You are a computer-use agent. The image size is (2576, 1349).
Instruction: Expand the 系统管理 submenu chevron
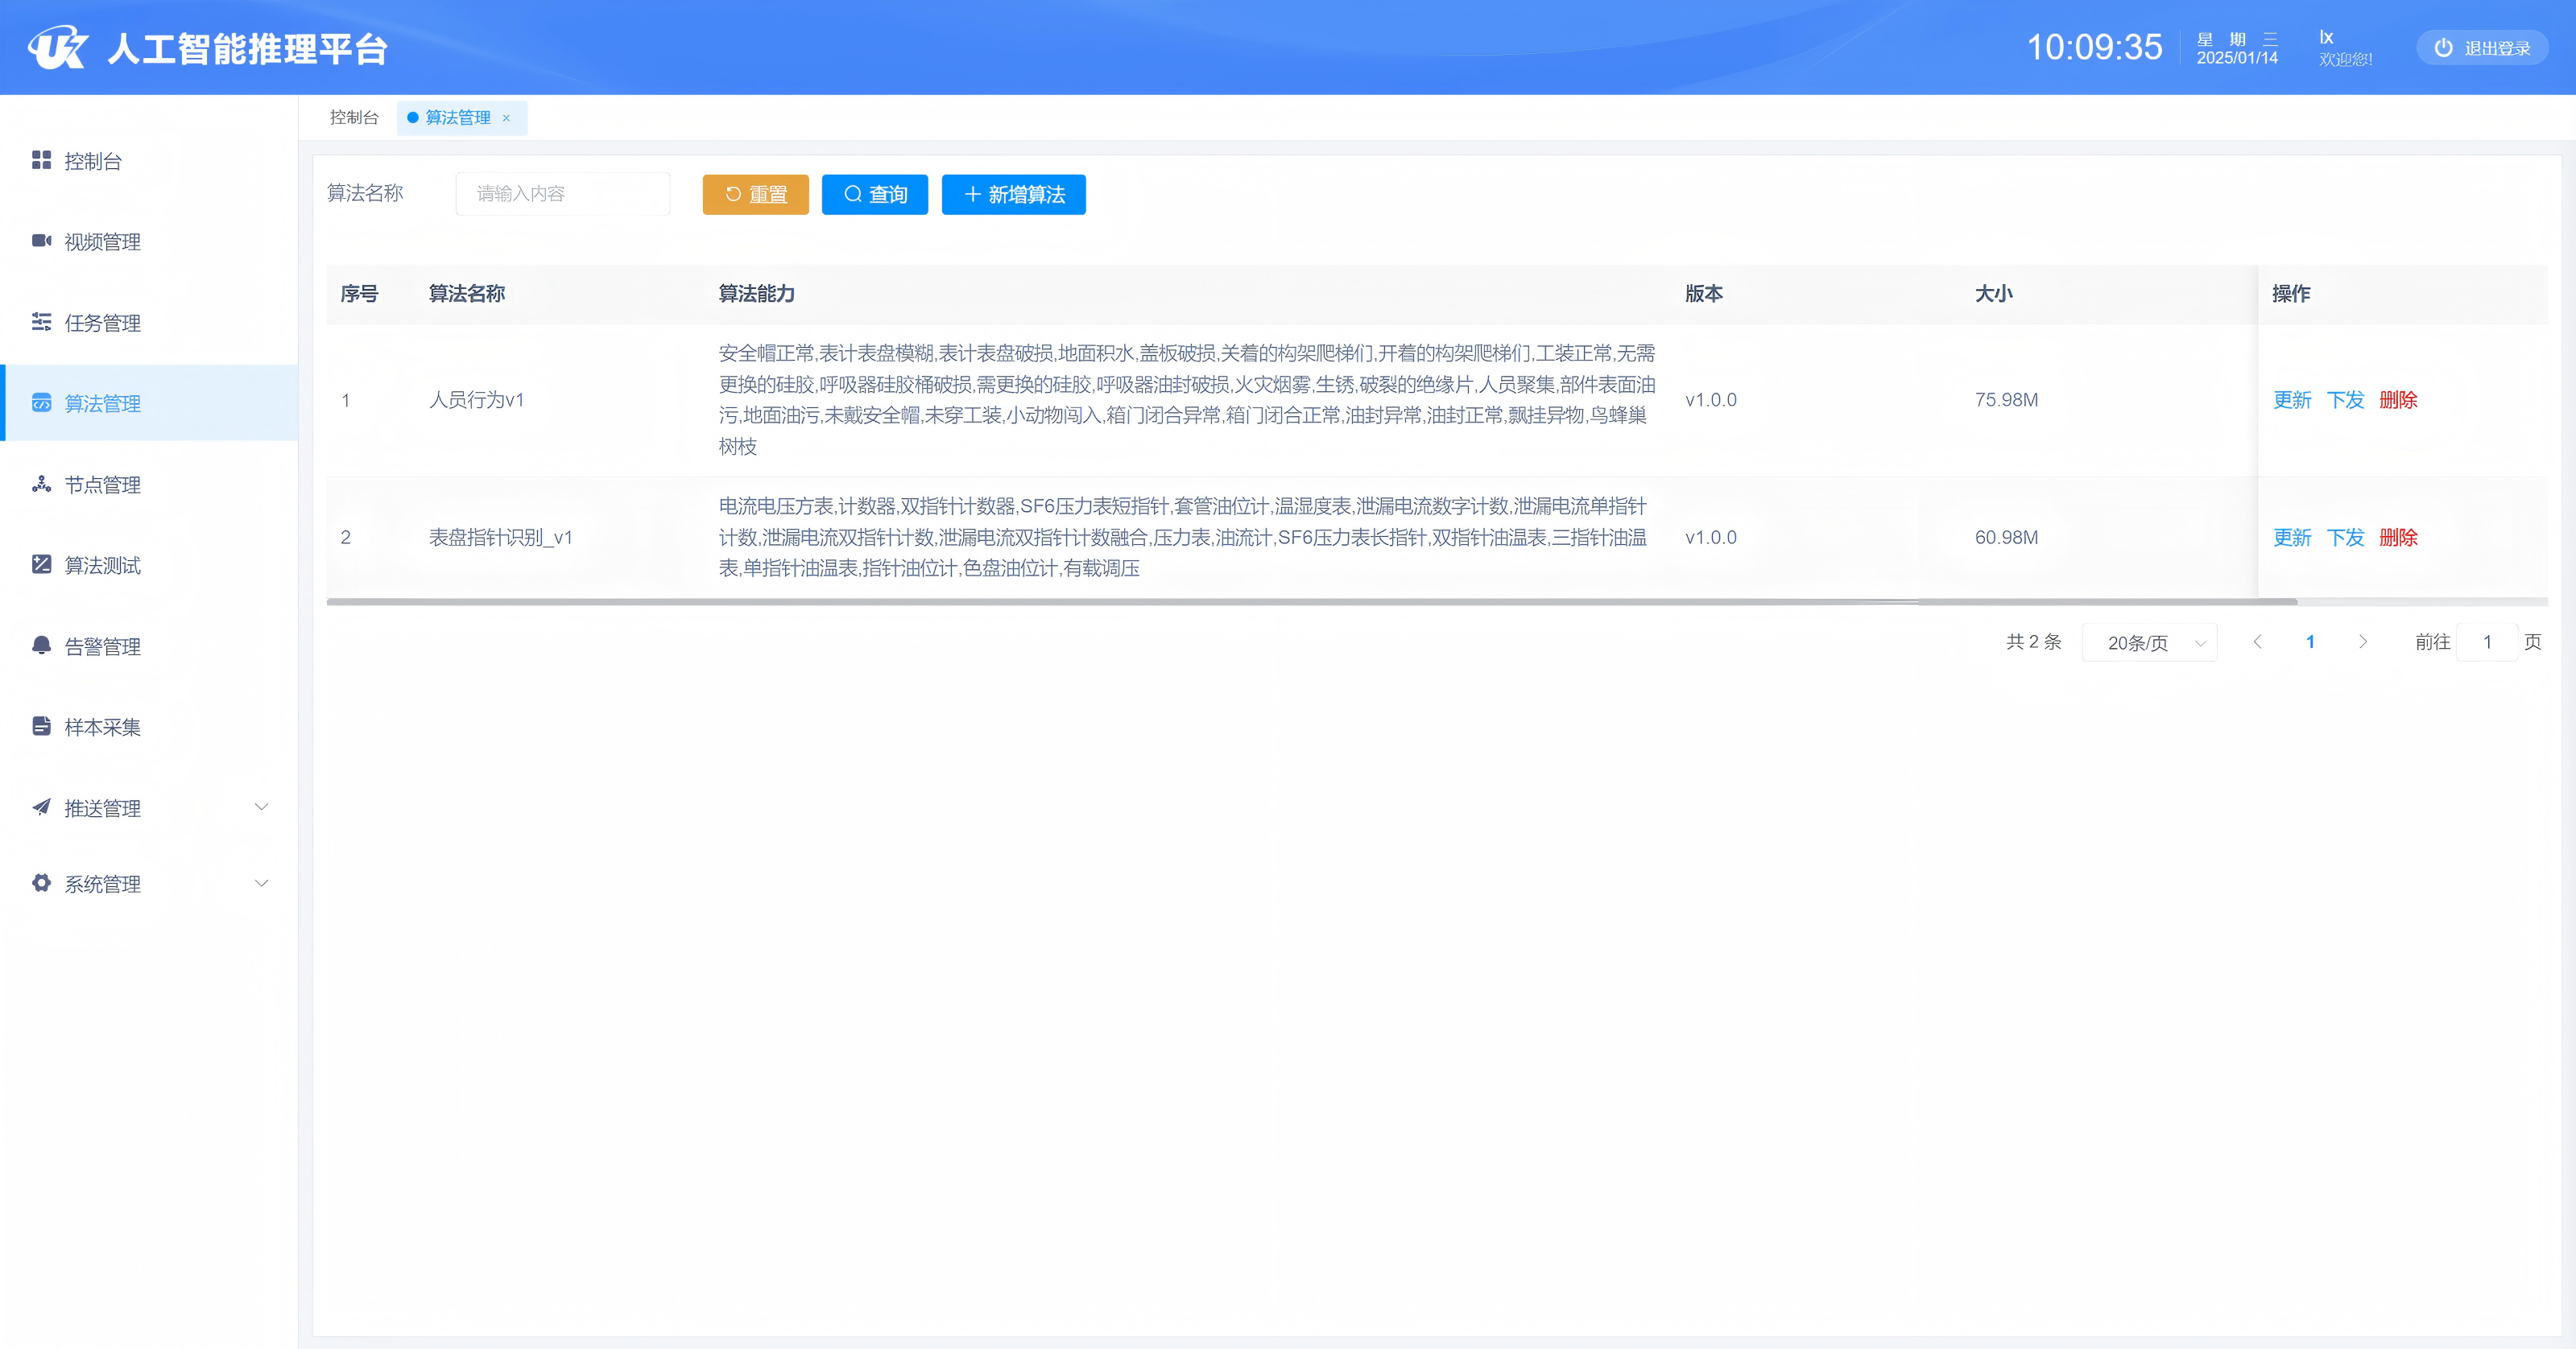pyautogui.click(x=261, y=883)
